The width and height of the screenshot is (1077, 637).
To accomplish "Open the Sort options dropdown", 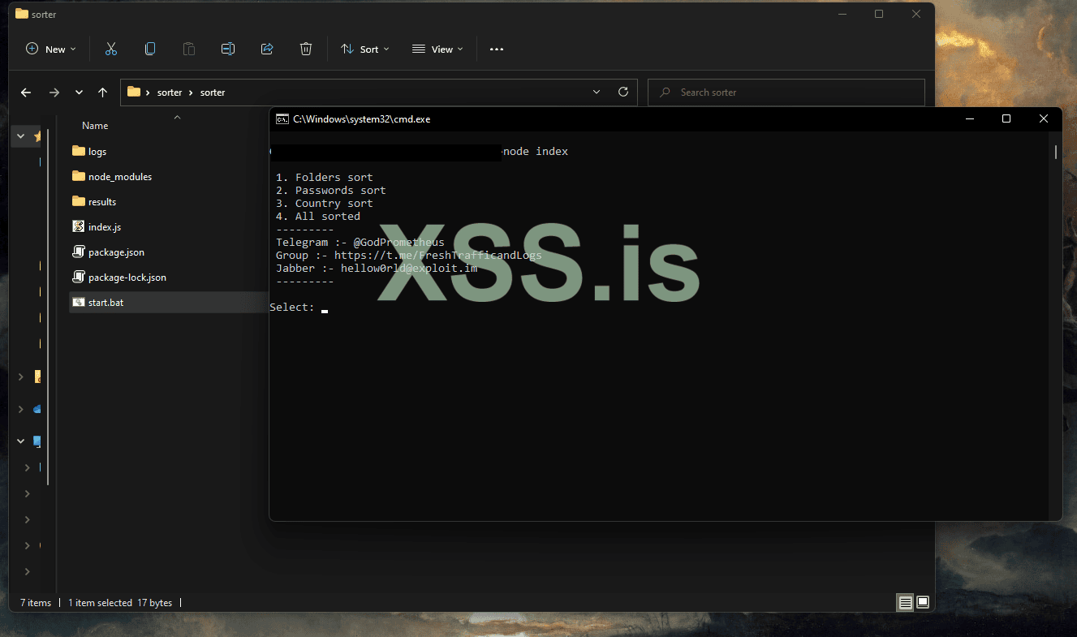I will [x=365, y=49].
